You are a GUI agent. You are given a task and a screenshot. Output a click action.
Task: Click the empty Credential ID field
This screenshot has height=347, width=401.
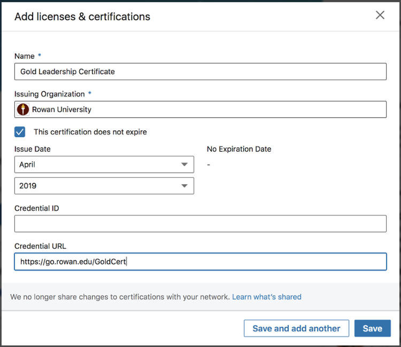coord(200,224)
